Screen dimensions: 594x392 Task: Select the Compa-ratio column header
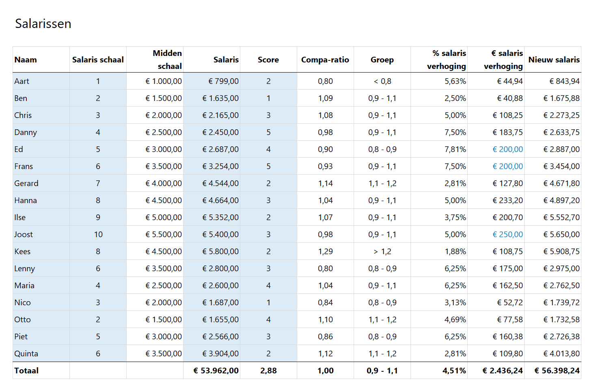point(325,59)
